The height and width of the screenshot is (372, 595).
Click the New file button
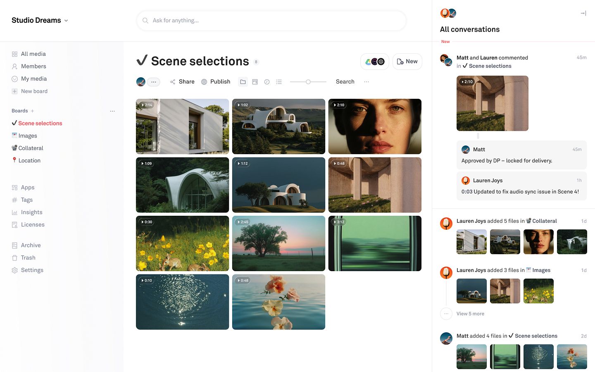tap(407, 62)
